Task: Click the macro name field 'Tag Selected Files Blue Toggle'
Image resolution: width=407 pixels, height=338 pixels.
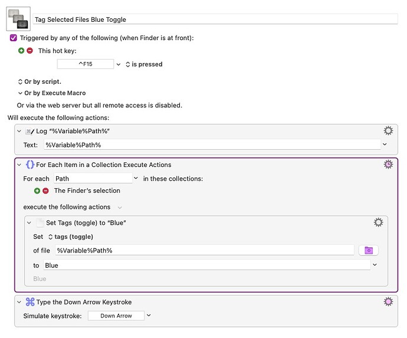Action: click(x=215, y=19)
